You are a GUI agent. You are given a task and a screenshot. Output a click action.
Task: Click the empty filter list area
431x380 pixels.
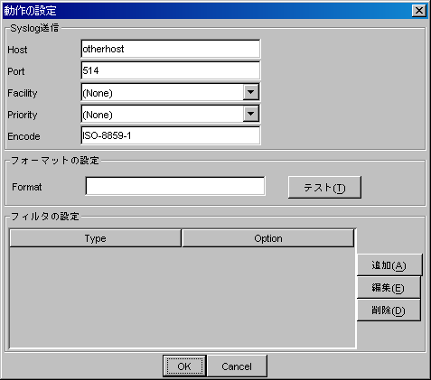coord(183,297)
